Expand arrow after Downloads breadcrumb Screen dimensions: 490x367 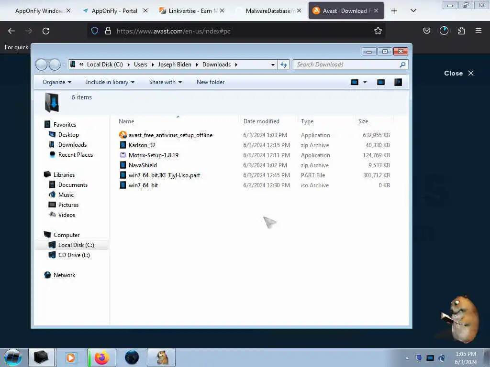pyautogui.click(x=236, y=65)
